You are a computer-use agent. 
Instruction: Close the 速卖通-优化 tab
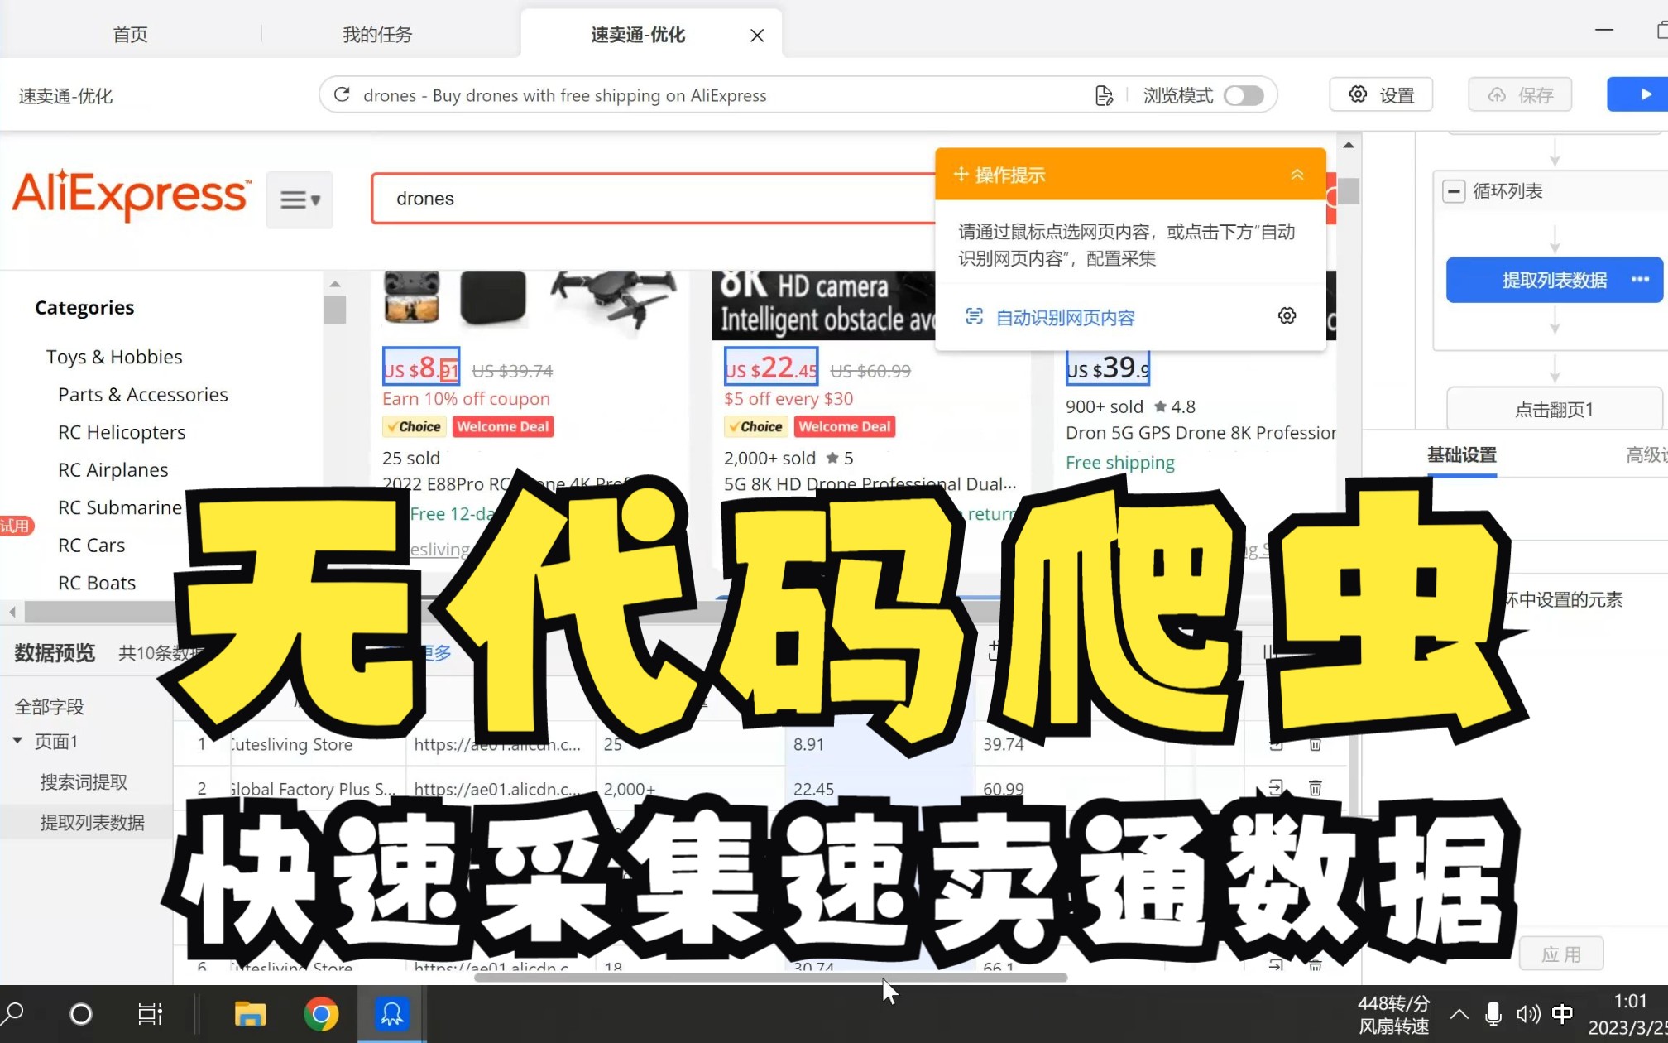pos(757,35)
